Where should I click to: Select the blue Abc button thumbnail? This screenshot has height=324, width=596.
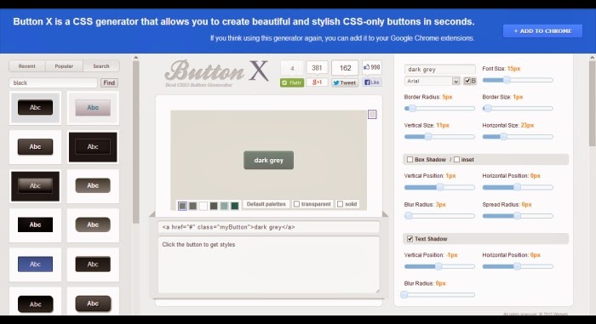coord(36,264)
